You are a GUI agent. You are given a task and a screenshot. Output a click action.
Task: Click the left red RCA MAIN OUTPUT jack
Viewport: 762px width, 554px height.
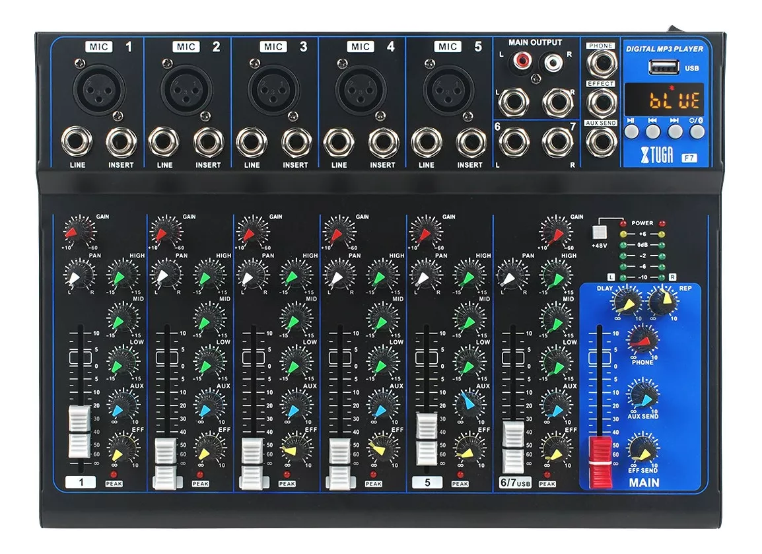tap(521, 62)
